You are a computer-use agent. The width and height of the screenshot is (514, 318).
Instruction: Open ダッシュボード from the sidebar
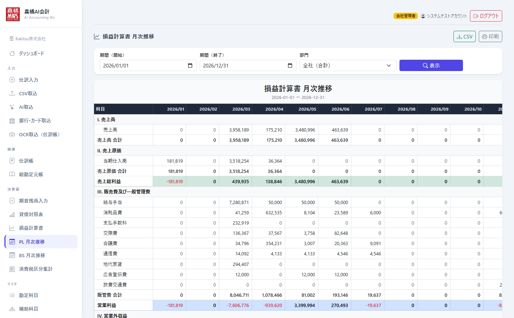coord(41,53)
